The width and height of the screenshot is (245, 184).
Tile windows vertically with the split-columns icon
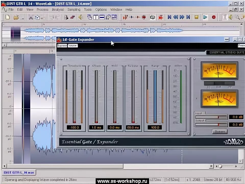(96, 17)
